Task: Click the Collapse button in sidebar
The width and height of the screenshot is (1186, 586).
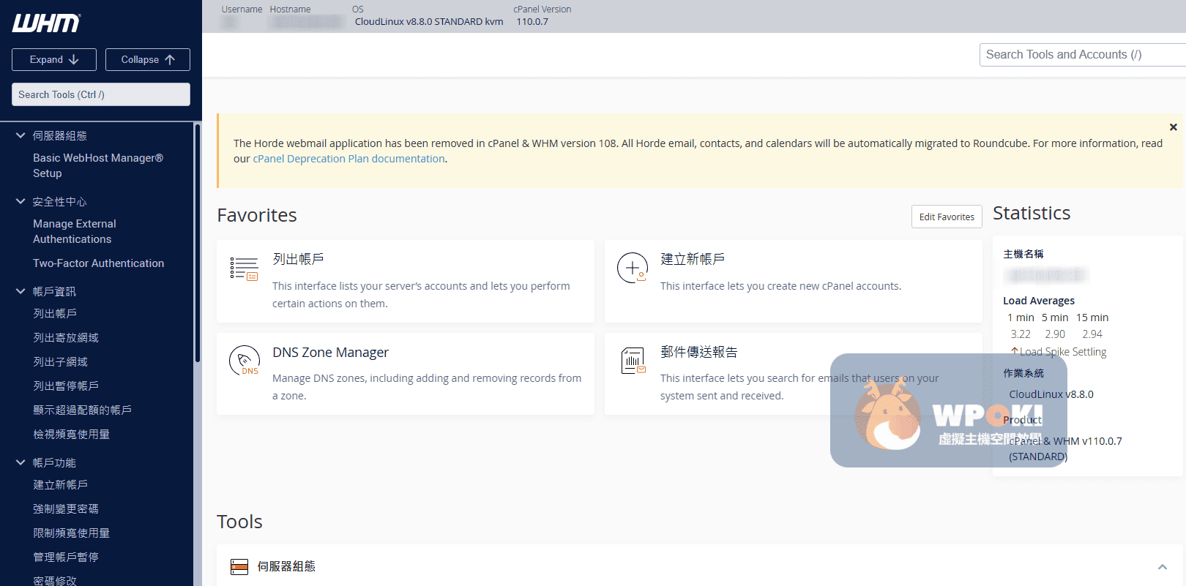Action: click(x=148, y=59)
